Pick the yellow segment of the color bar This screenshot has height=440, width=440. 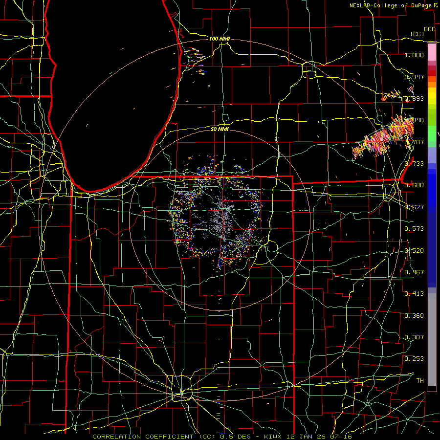click(x=432, y=96)
